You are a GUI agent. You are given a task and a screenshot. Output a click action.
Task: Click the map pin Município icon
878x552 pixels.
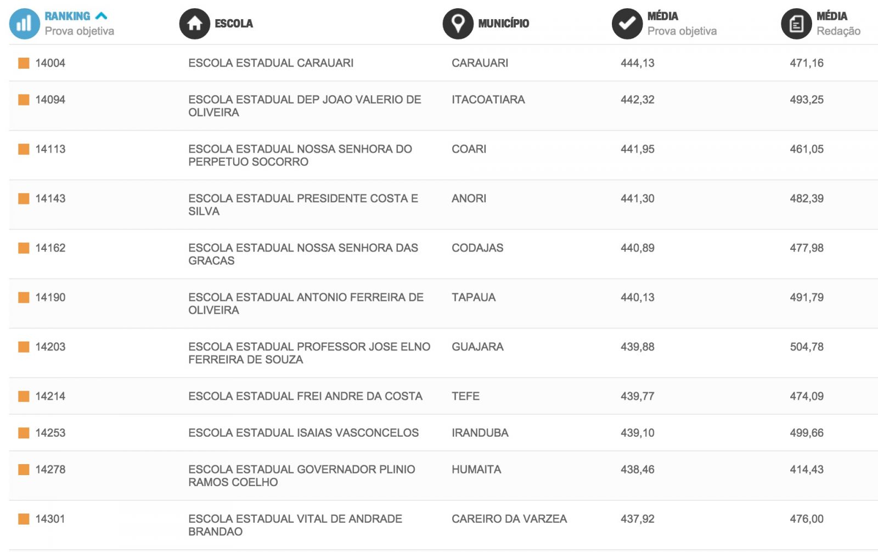pyautogui.click(x=458, y=24)
